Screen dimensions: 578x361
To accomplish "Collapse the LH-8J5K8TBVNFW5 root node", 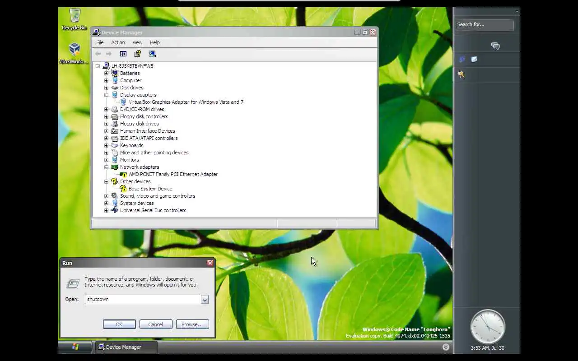I will [x=98, y=66].
